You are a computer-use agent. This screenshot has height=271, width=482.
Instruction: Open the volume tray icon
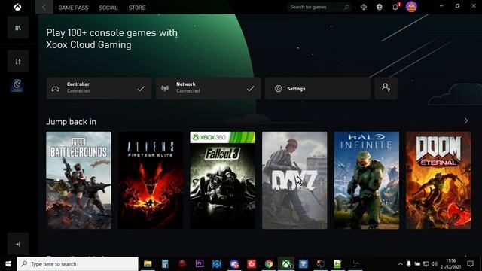coord(435,264)
